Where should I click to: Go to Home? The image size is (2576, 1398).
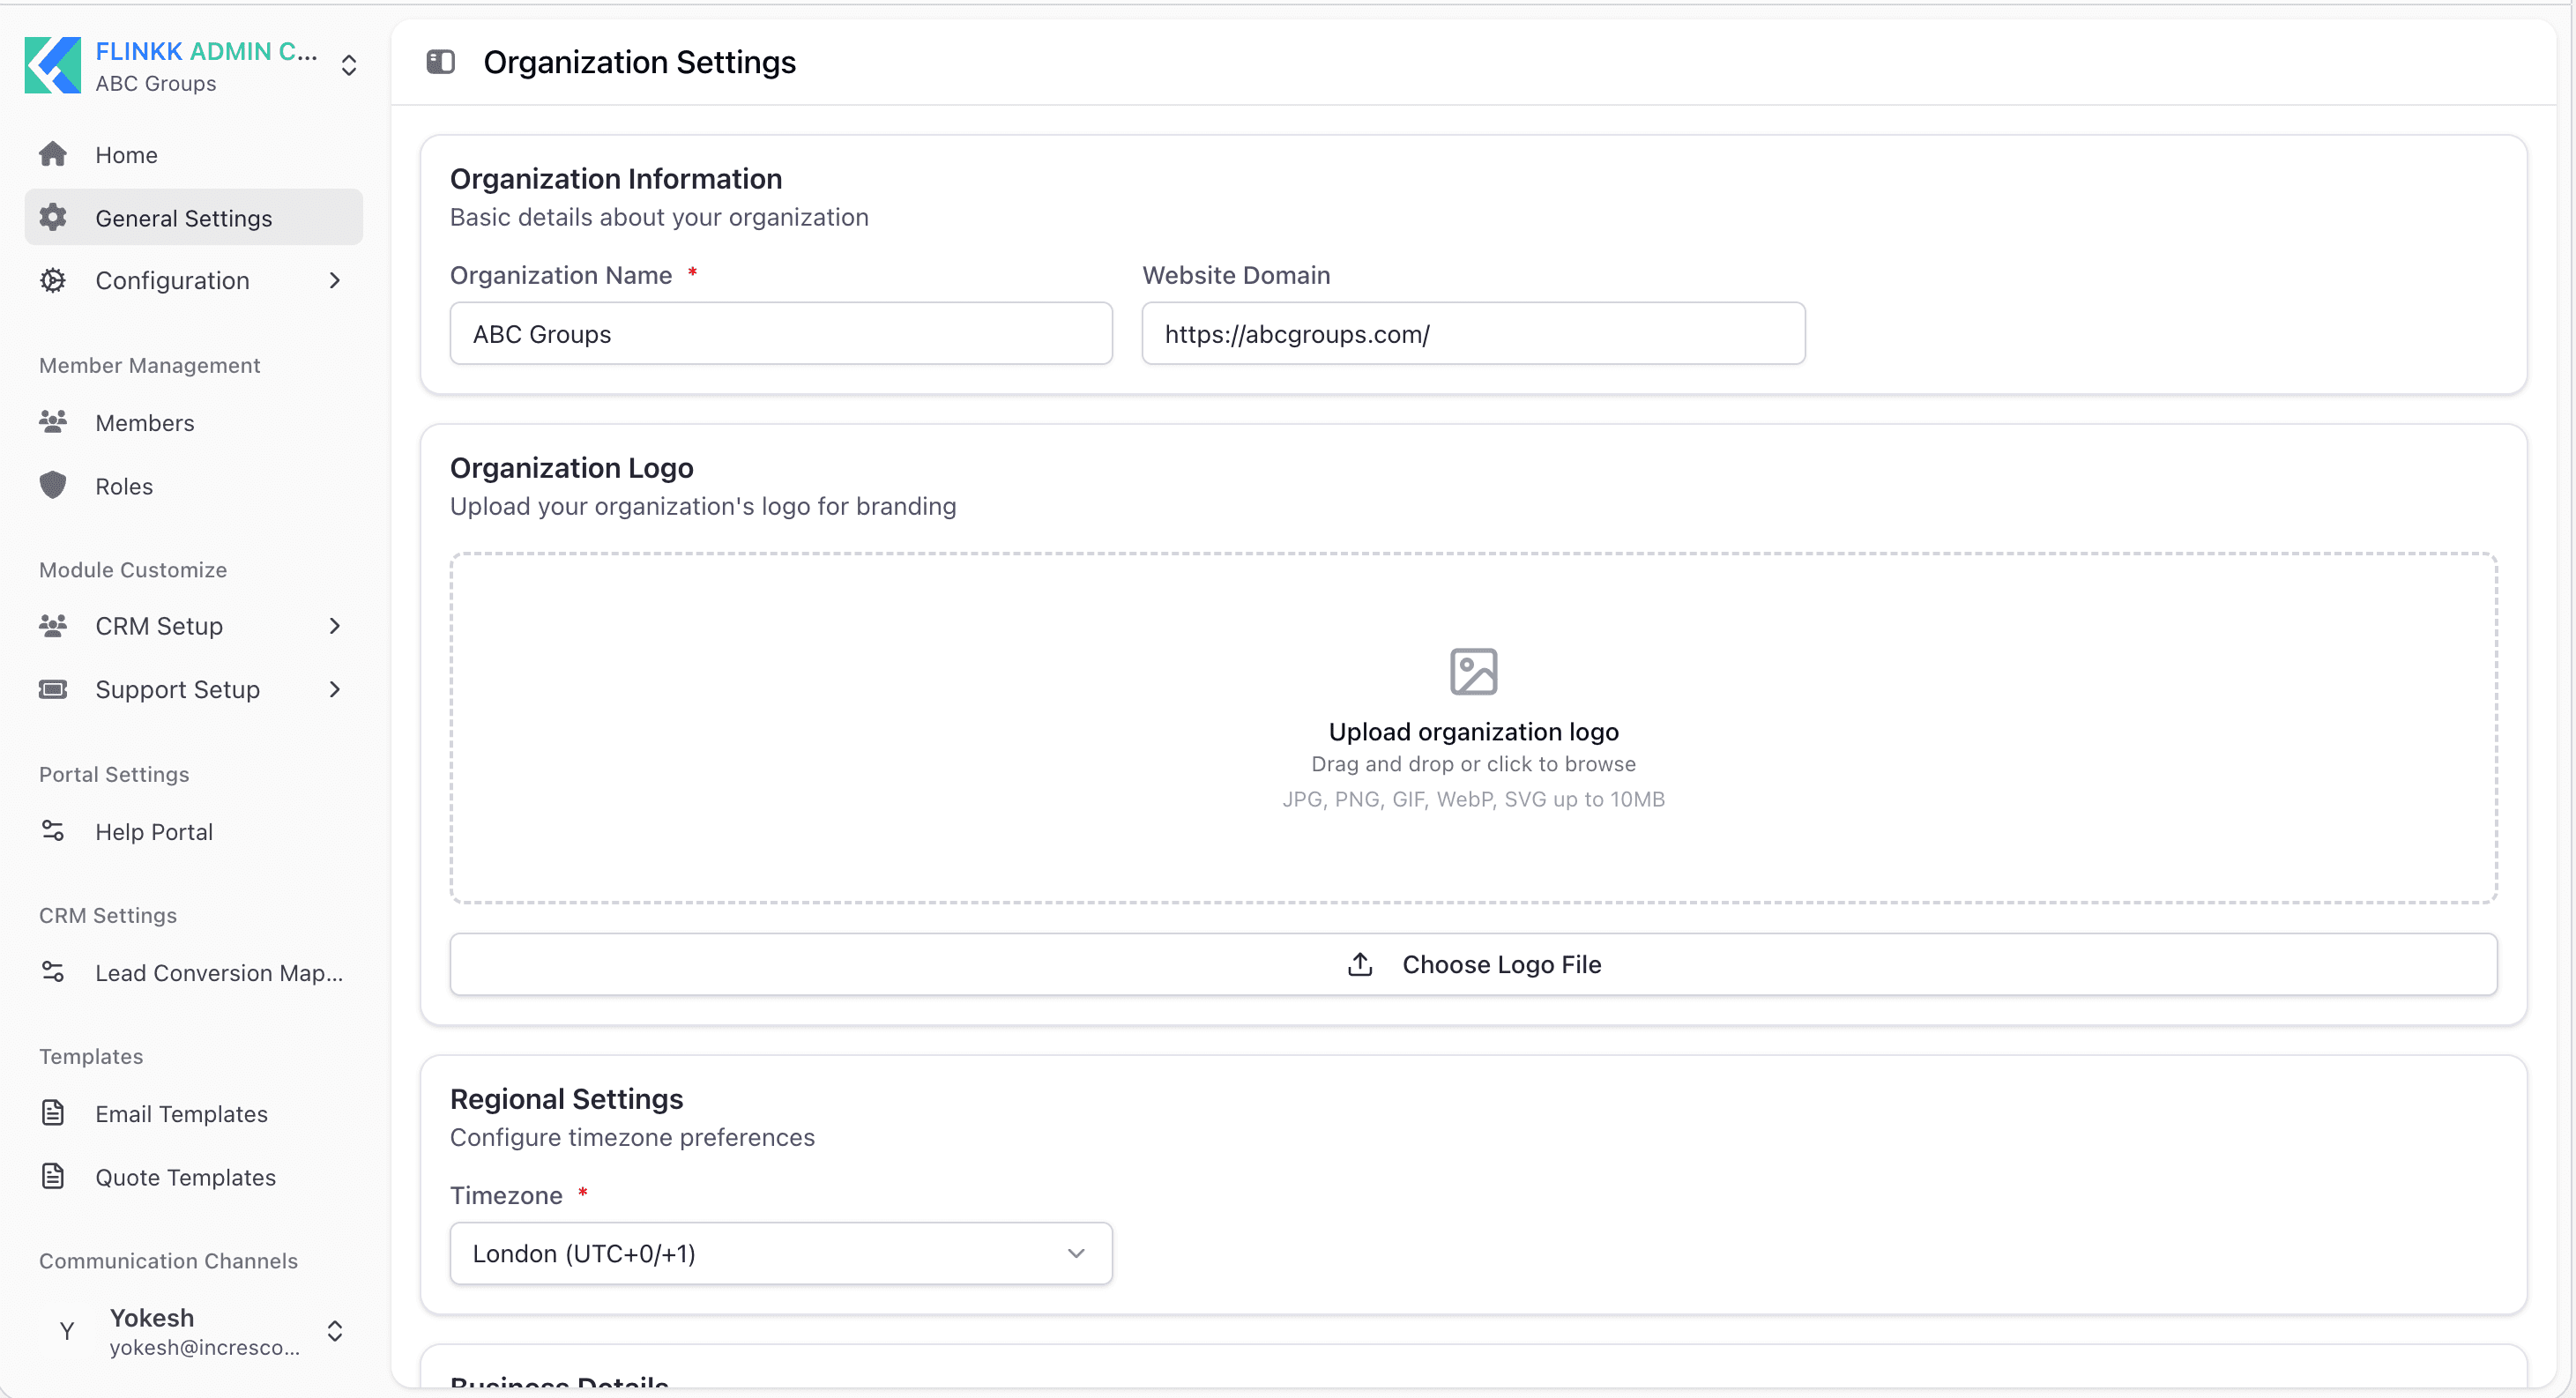194,154
